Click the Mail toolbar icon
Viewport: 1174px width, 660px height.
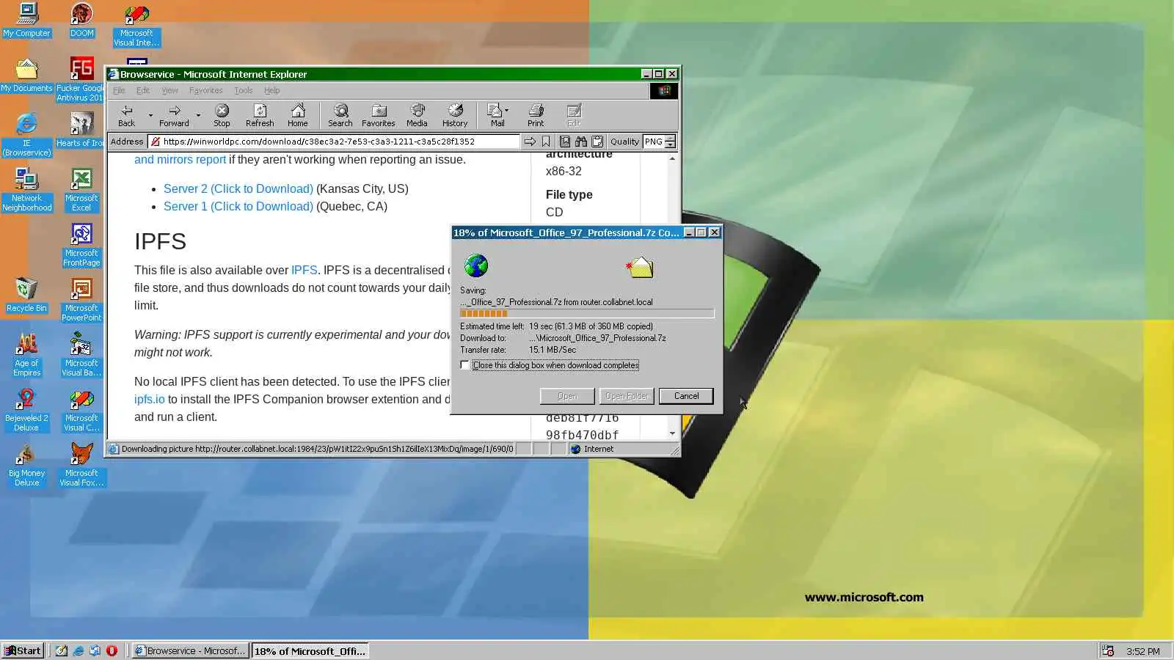tap(496, 115)
